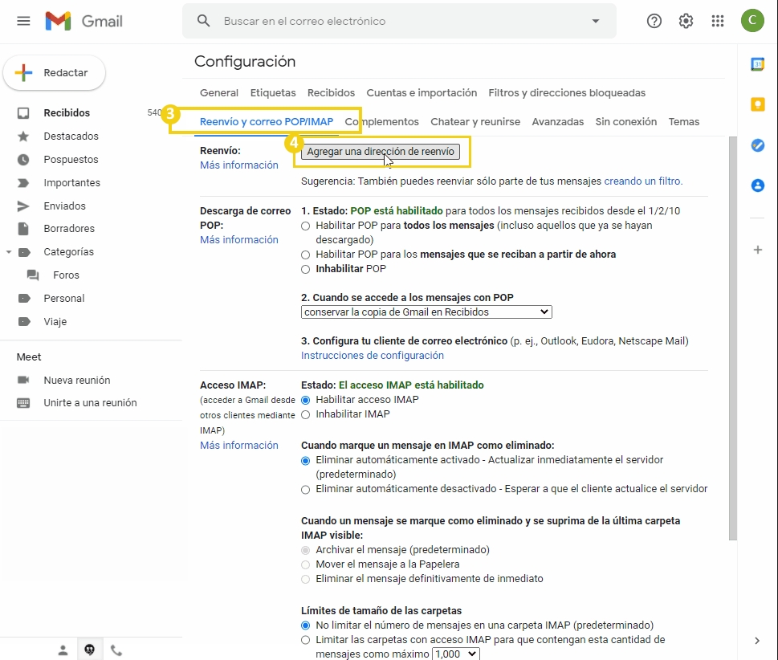Open the Instrucciones de configuración link
Screen dimensions: 778x660
(x=372, y=355)
